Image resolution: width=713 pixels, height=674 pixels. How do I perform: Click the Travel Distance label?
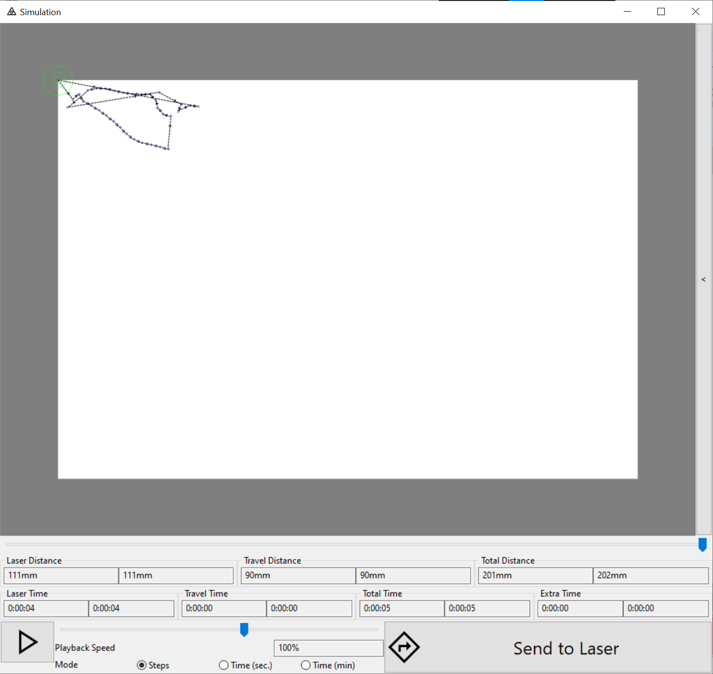(272, 561)
